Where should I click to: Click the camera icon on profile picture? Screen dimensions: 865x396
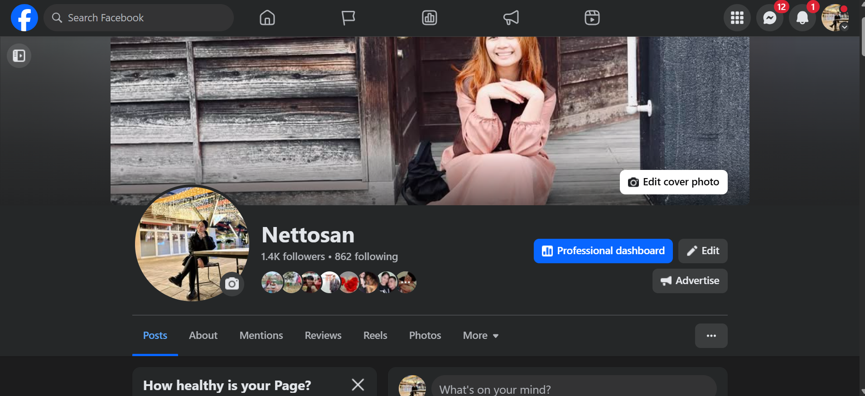click(232, 284)
